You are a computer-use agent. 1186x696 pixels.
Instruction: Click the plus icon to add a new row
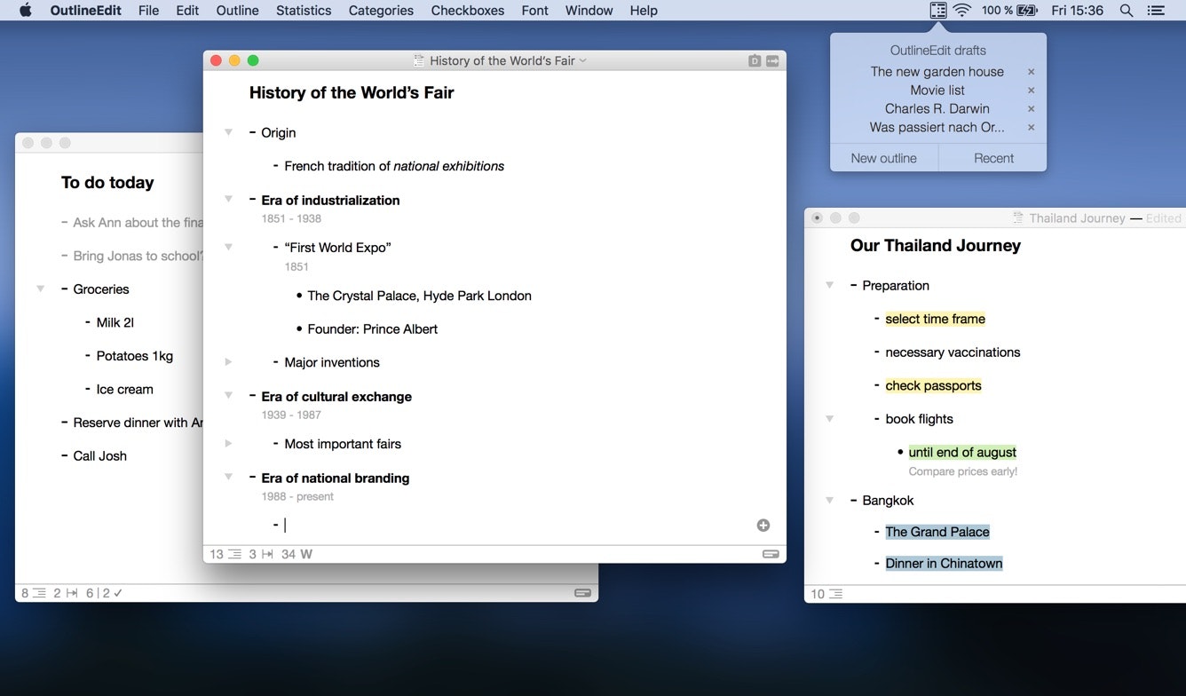point(763,525)
